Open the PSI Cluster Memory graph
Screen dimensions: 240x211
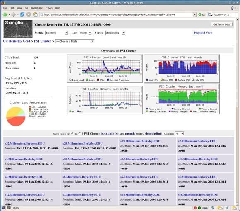pyautogui.click(x=182, y=99)
